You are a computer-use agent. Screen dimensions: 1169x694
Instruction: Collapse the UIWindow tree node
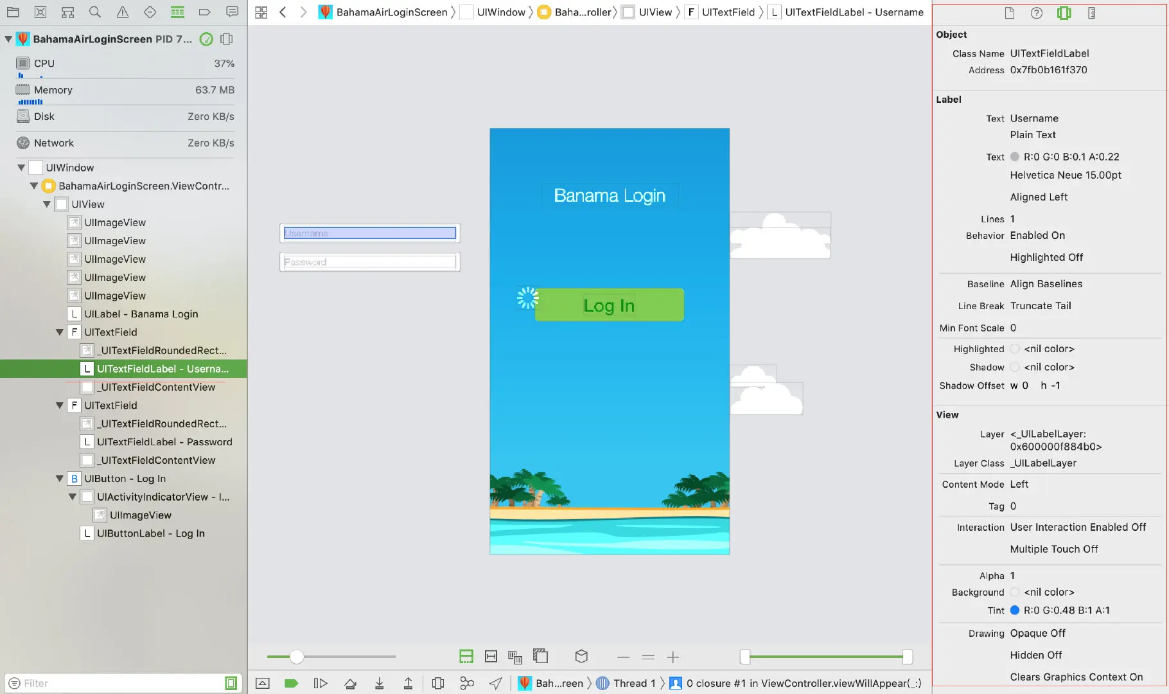point(21,168)
